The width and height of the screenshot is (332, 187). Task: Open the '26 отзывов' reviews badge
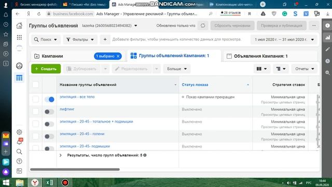[230, 13]
